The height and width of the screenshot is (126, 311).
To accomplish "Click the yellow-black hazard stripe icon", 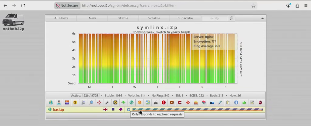I will coord(115,103).
